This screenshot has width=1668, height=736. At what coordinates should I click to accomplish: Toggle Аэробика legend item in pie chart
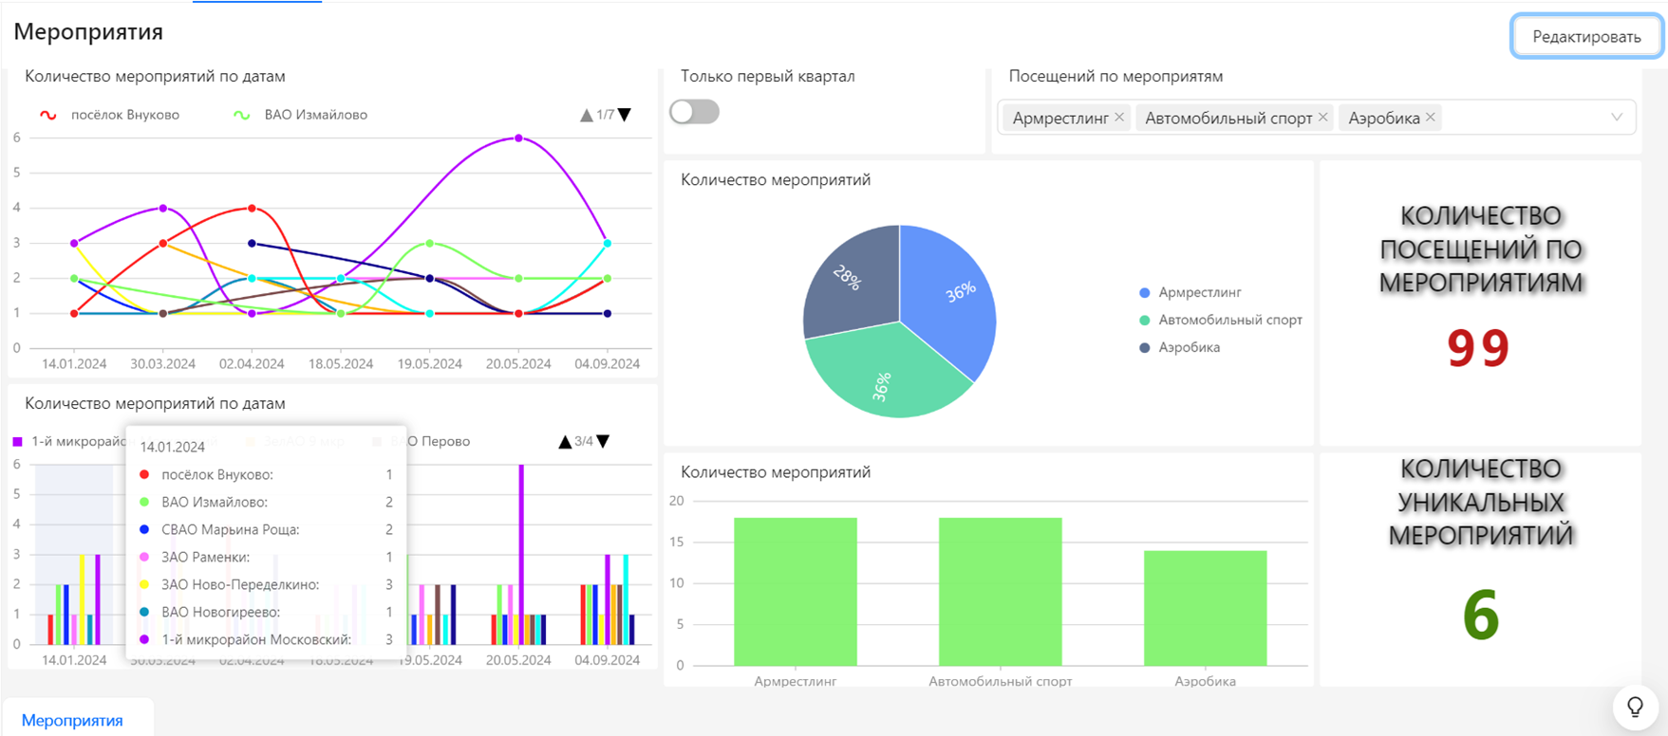(x=1180, y=347)
